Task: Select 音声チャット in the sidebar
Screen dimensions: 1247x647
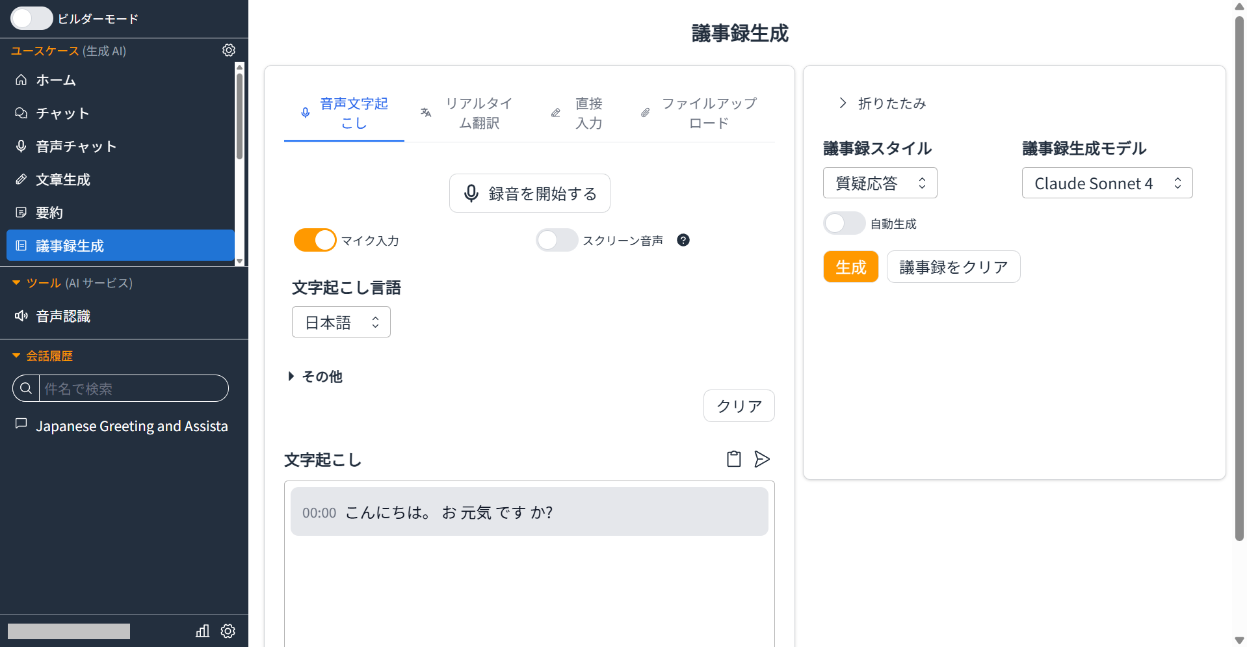Action: pyautogui.click(x=75, y=146)
